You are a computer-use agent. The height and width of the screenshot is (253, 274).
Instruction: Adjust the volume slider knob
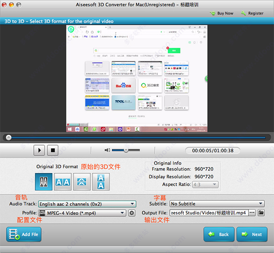click(126, 150)
